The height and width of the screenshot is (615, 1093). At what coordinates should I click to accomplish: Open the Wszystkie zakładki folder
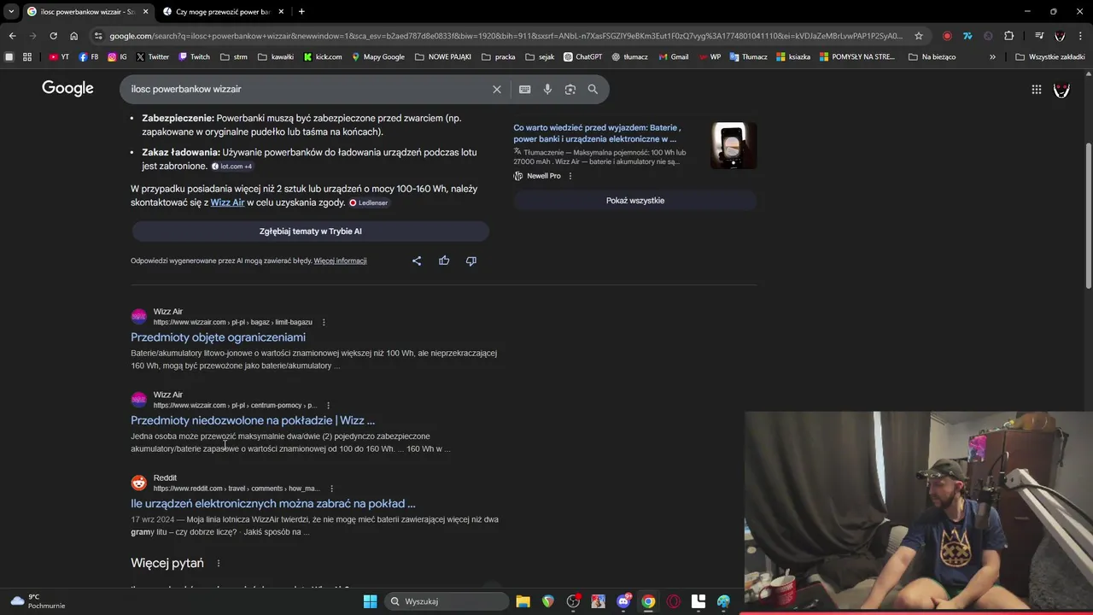1049,57
